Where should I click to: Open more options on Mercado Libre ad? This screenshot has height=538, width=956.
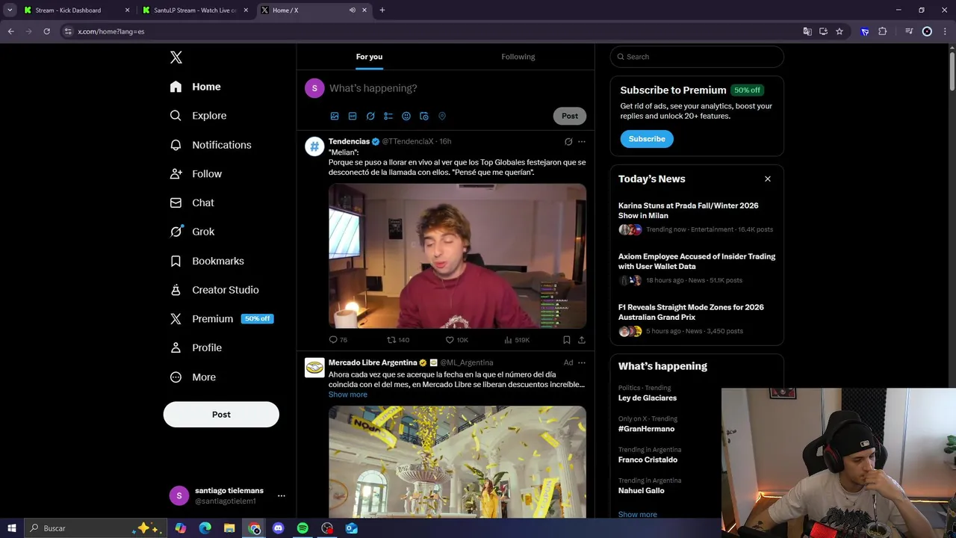pyautogui.click(x=582, y=362)
